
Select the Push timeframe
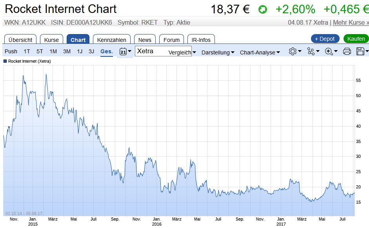[11, 51]
